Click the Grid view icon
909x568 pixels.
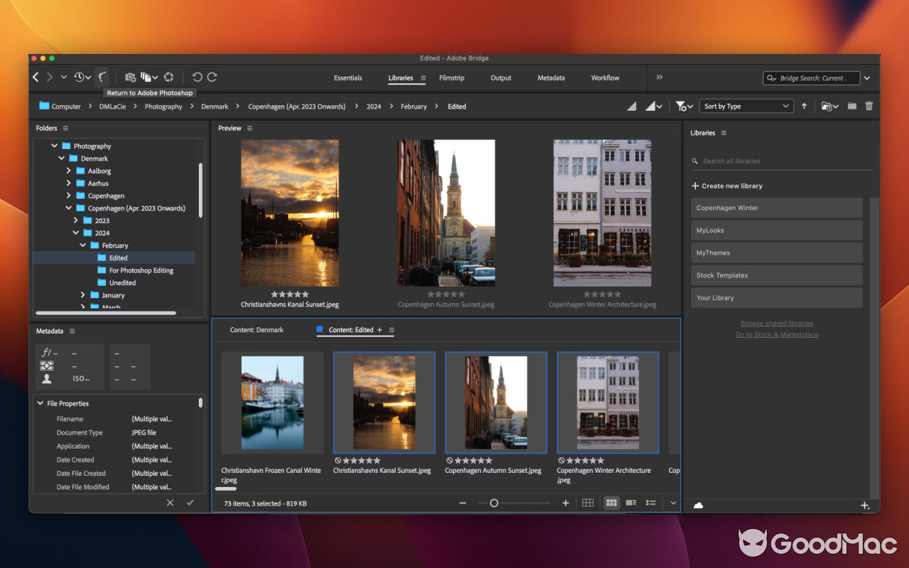(x=588, y=503)
